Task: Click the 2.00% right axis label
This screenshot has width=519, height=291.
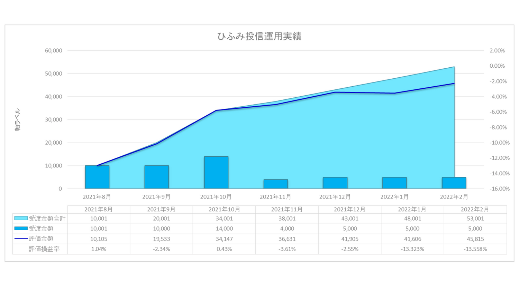Action: [497, 50]
